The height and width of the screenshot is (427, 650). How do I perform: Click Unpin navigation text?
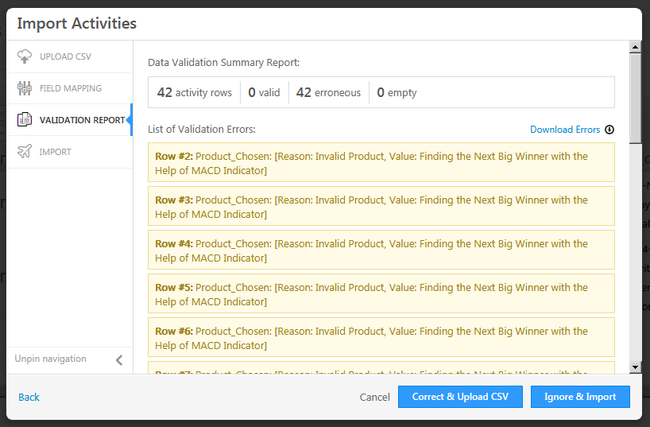[x=51, y=359]
